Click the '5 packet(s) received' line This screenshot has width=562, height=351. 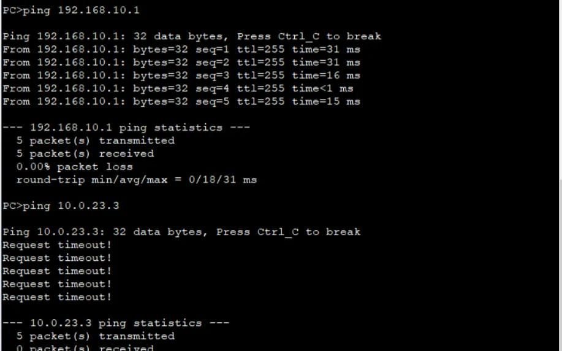[x=85, y=153]
